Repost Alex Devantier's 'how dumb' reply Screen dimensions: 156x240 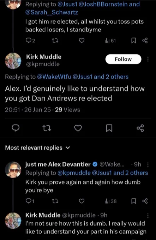55,201
